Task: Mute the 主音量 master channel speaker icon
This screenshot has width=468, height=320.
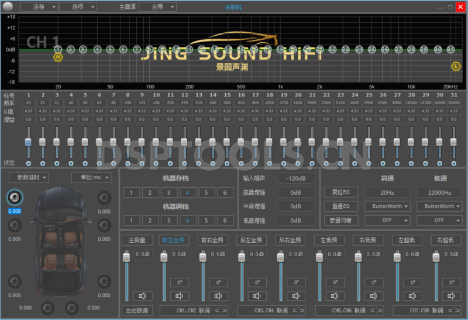Action: (143, 296)
